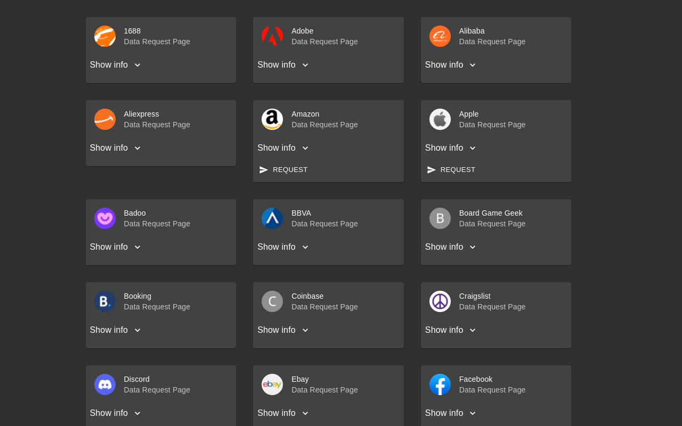Viewport: 682px width, 426px height.
Task: Expand Show info on BBVA card
Action: [x=283, y=247]
